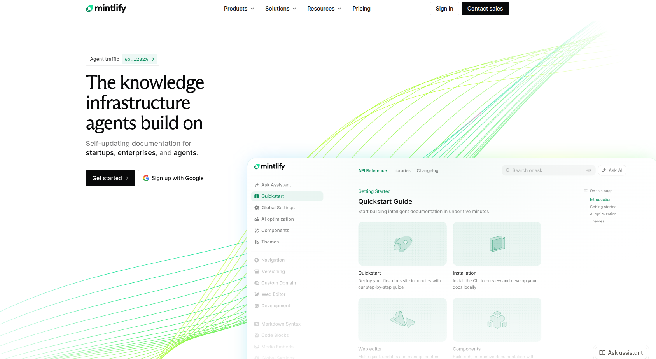Open the Agent traffic 65.1232% badge
This screenshot has height=359, width=656.
click(122, 59)
